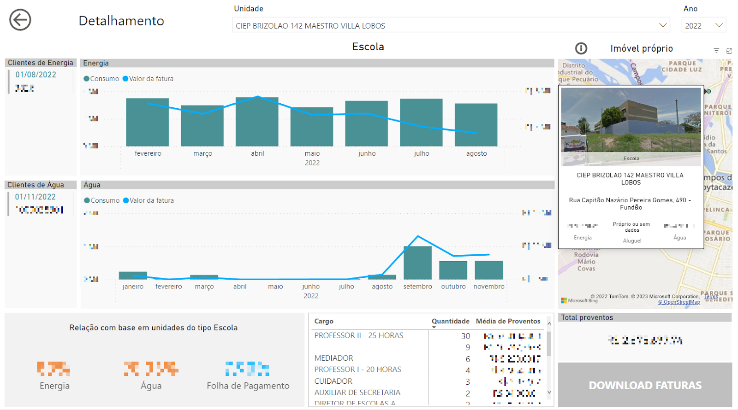Open the OpenStreetMap link on map
The image size is (738, 410).
click(x=678, y=302)
